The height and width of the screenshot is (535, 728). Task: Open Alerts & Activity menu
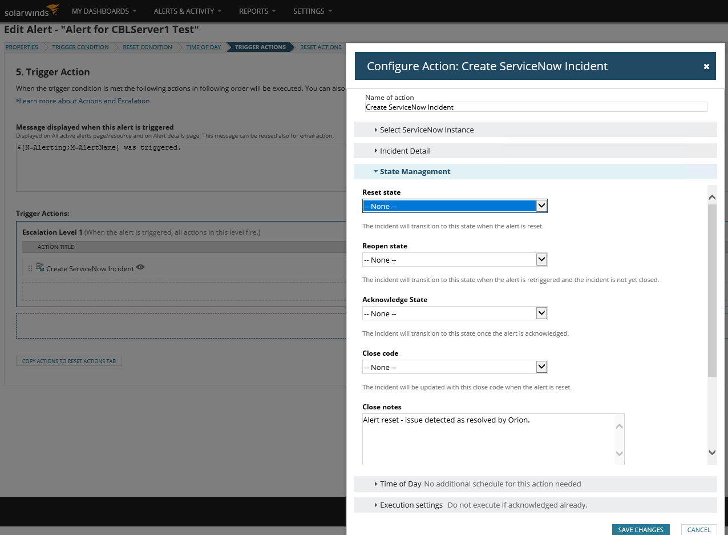point(188,11)
